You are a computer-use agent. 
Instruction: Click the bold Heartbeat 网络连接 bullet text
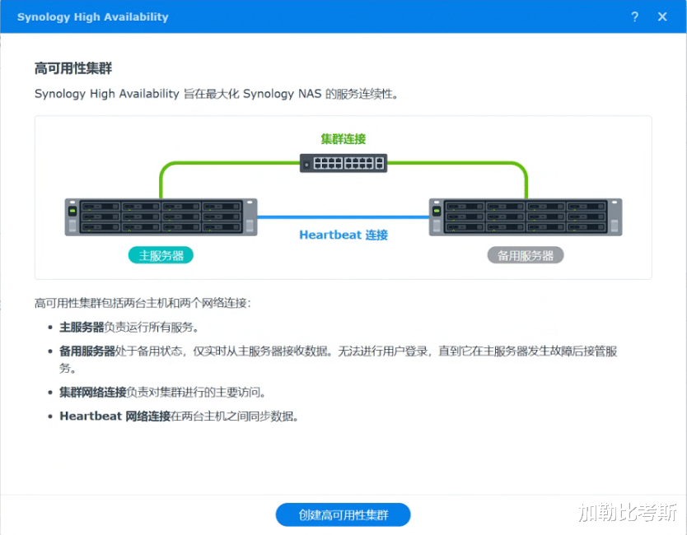tap(114, 416)
